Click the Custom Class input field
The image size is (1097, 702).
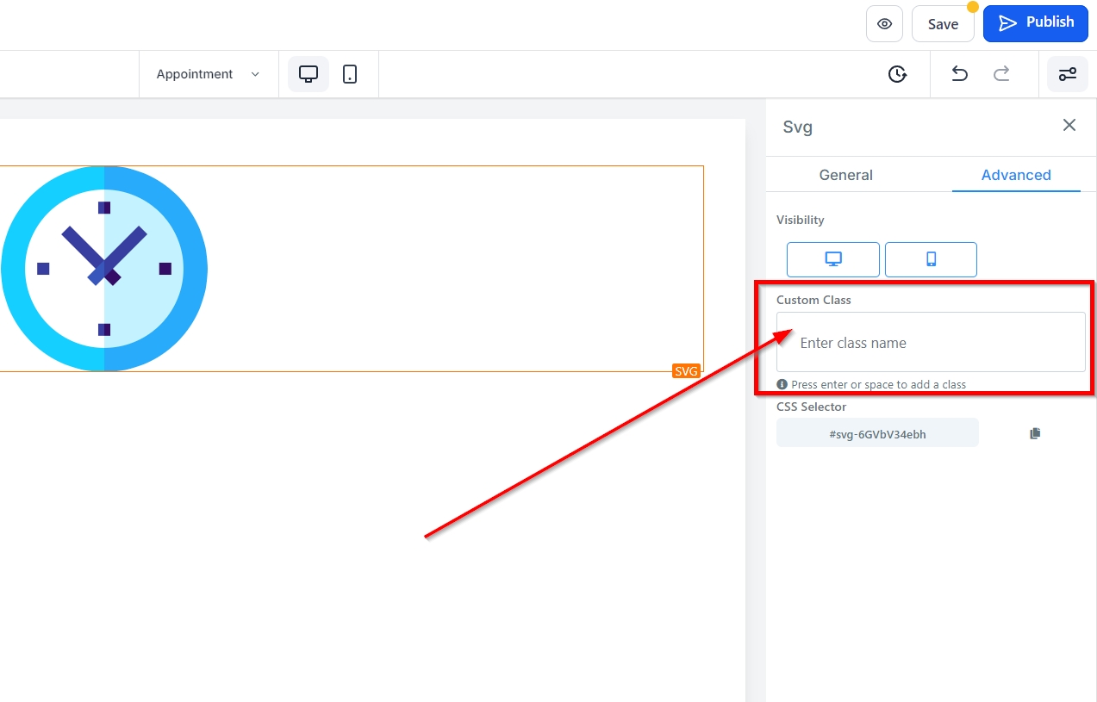(x=931, y=343)
